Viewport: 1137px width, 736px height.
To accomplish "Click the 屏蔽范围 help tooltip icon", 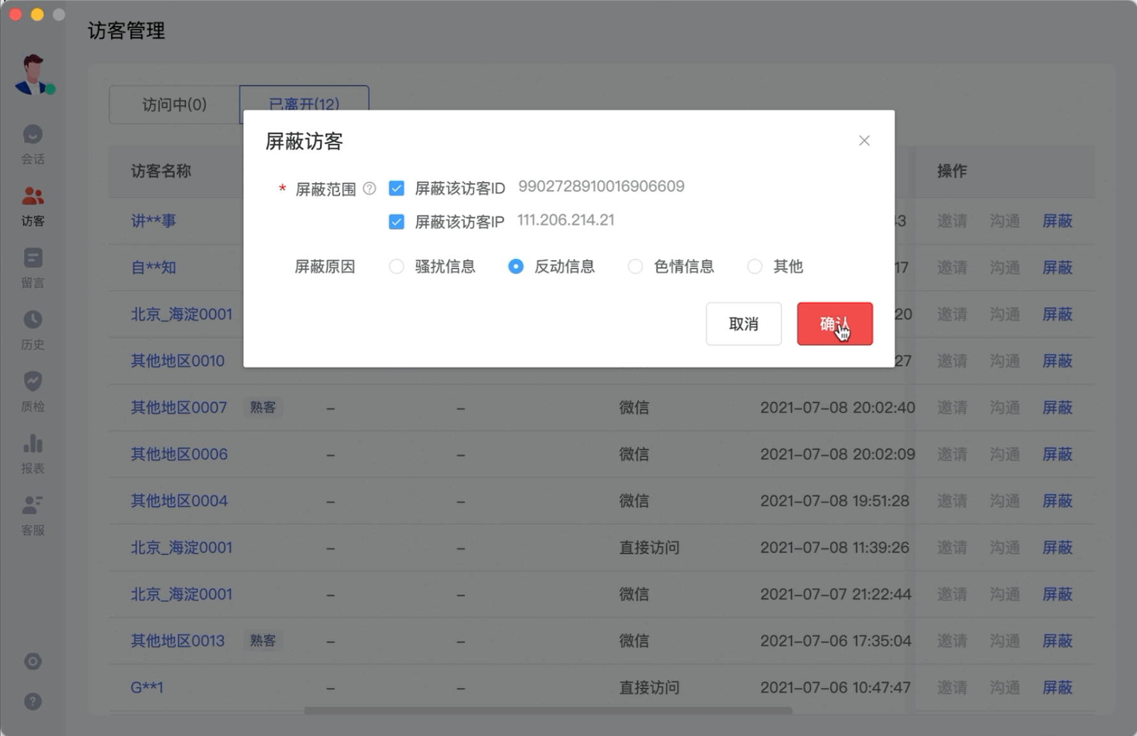I will 369,188.
